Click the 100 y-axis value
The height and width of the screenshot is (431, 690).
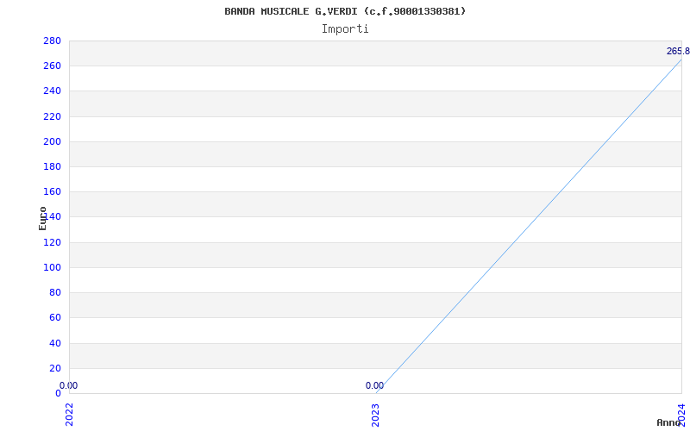pos(52,267)
